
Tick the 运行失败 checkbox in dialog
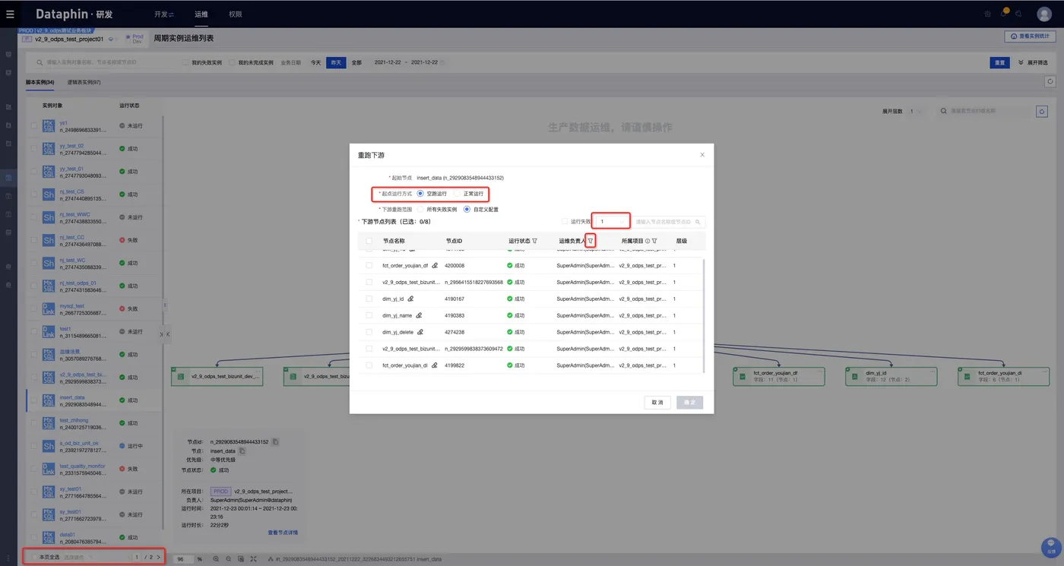click(565, 222)
